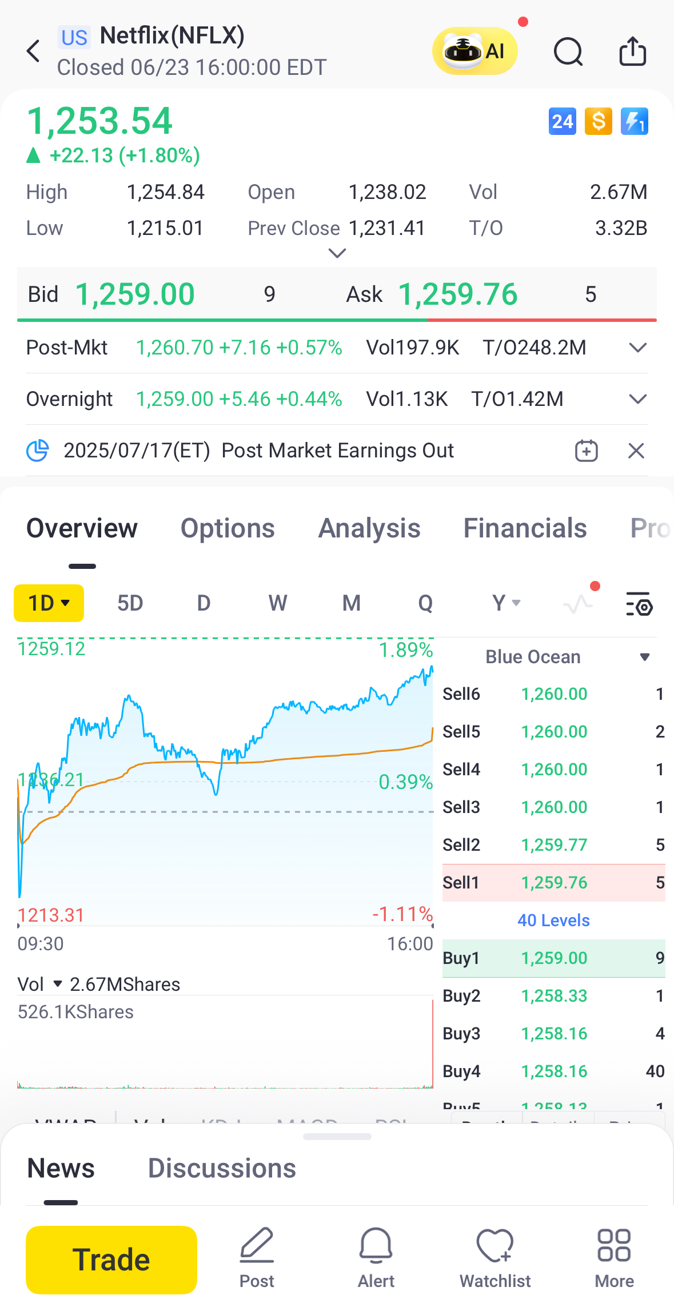Set a price Alert
This screenshot has height=1315, width=674.
tap(376, 1257)
